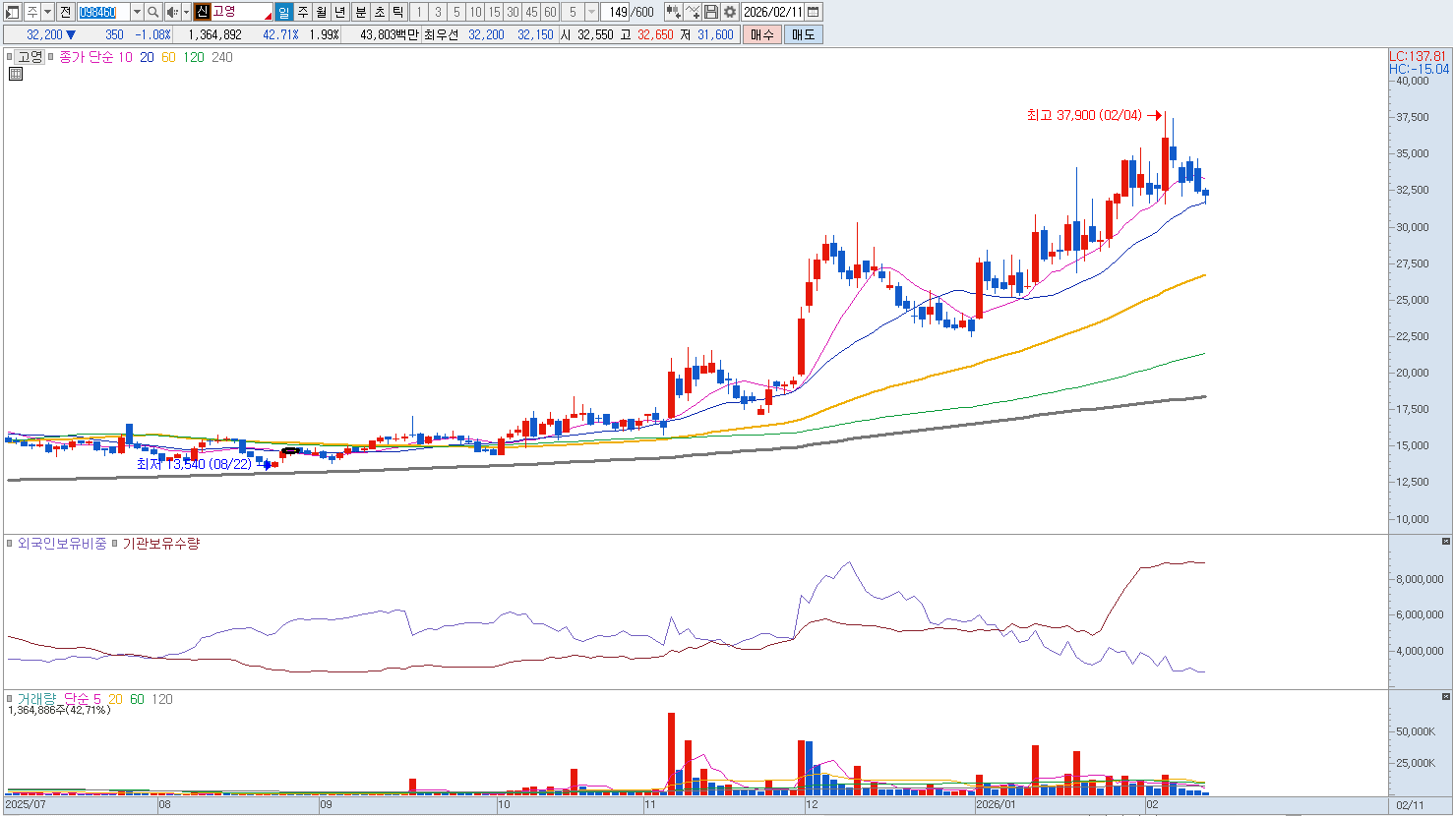The image size is (1453, 816).
Task: Open the dropdown arrow next to 주
Action: coord(47,12)
